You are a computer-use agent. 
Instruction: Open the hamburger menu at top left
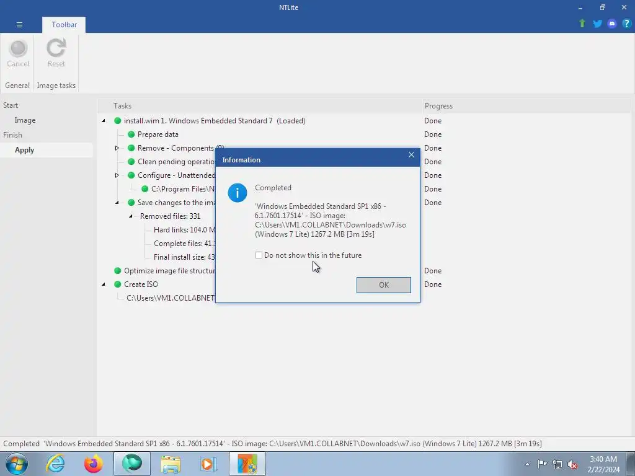19,25
